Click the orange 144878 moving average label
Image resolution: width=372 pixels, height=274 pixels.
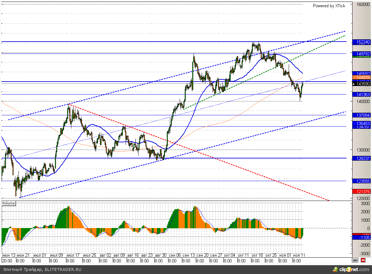click(361, 77)
